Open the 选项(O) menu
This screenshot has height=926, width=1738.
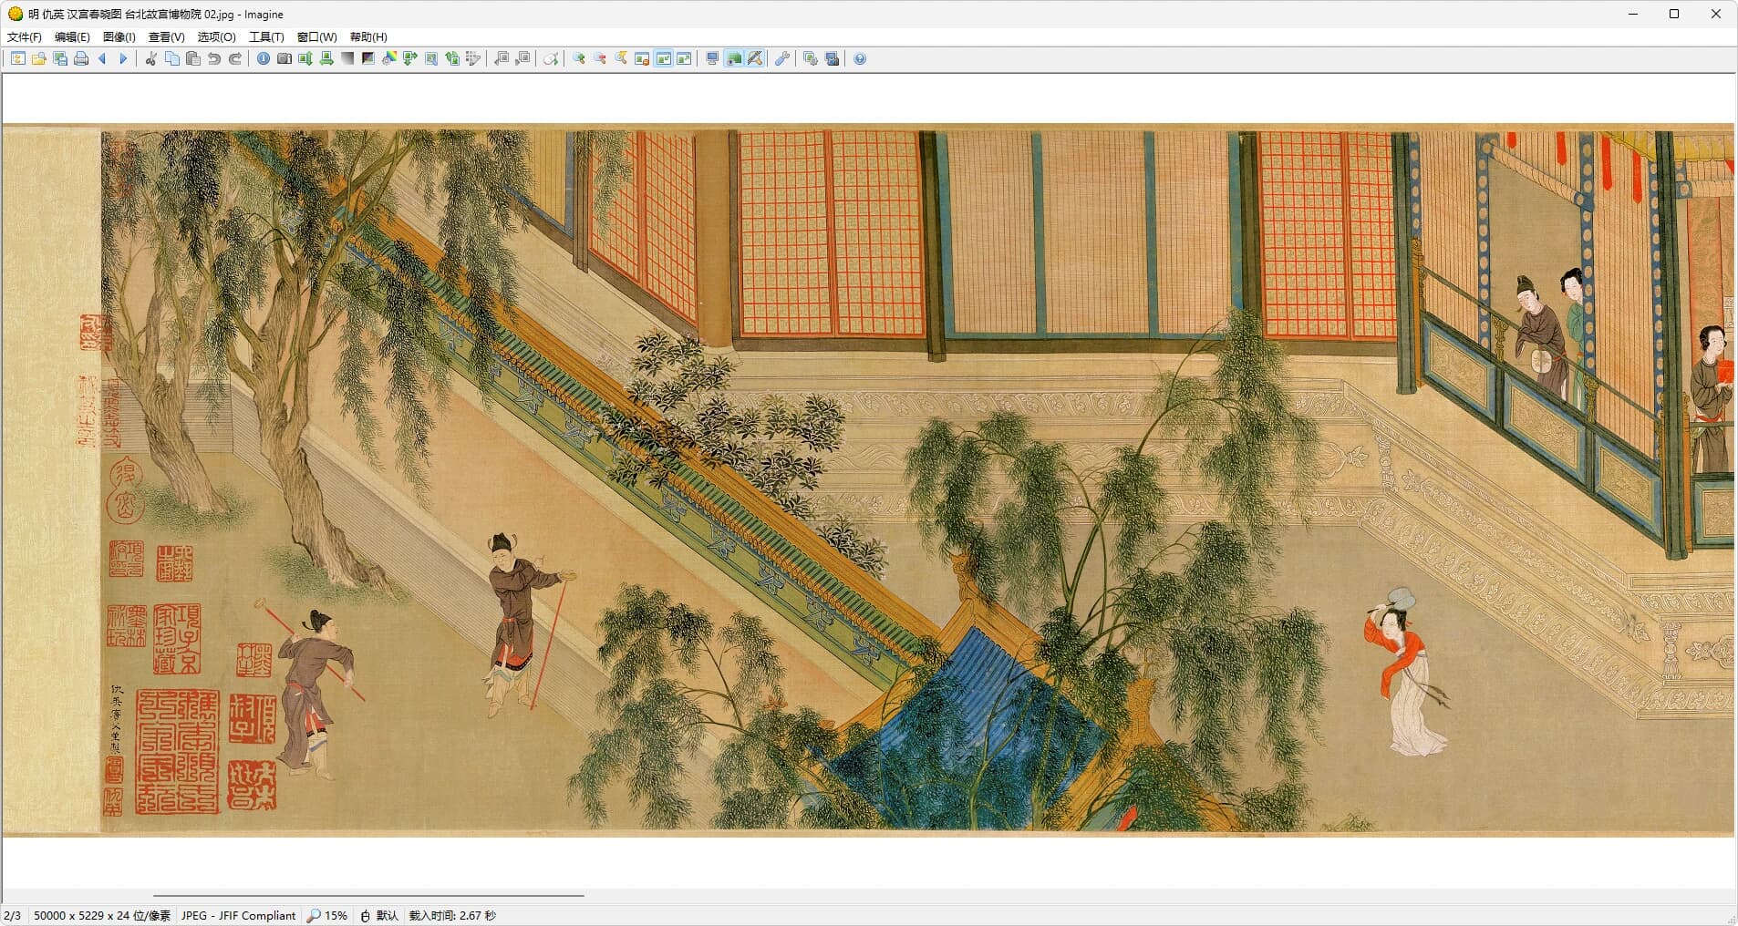(216, 37)
